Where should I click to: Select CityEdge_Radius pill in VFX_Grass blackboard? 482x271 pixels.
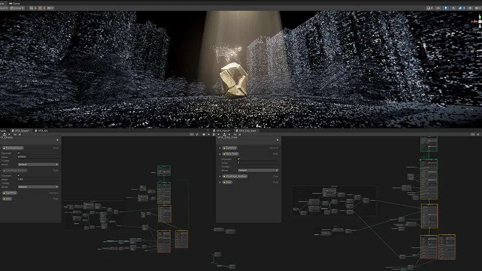tap(15, 170)
